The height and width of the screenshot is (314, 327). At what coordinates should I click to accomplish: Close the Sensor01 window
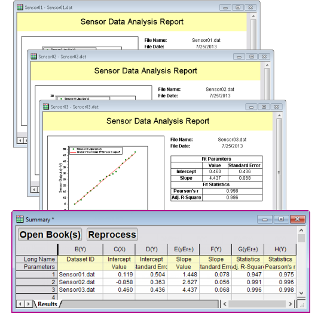coord(250,8)
